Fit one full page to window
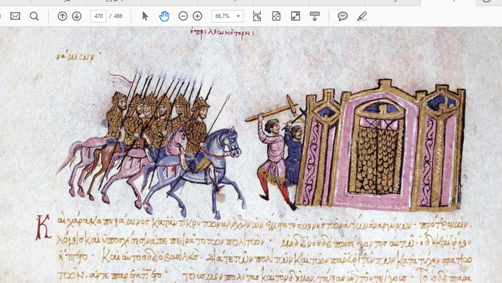The height and width of the screenshot is (283, 502). click(276, 16)
